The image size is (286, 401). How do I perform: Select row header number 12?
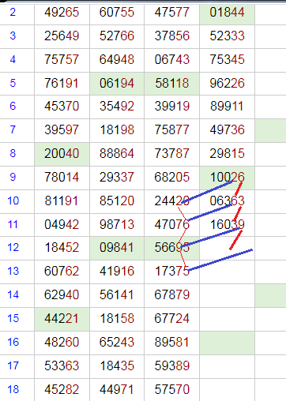(13, 248)
